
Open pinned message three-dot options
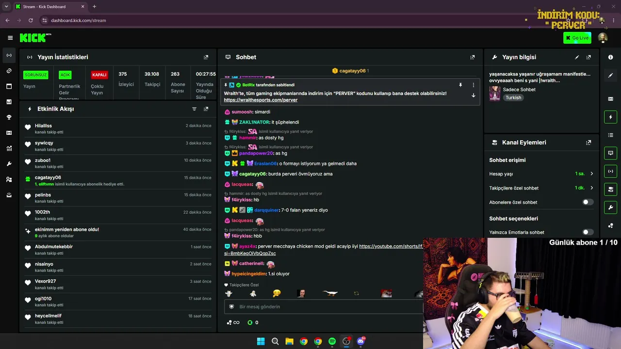click(474, 85)
